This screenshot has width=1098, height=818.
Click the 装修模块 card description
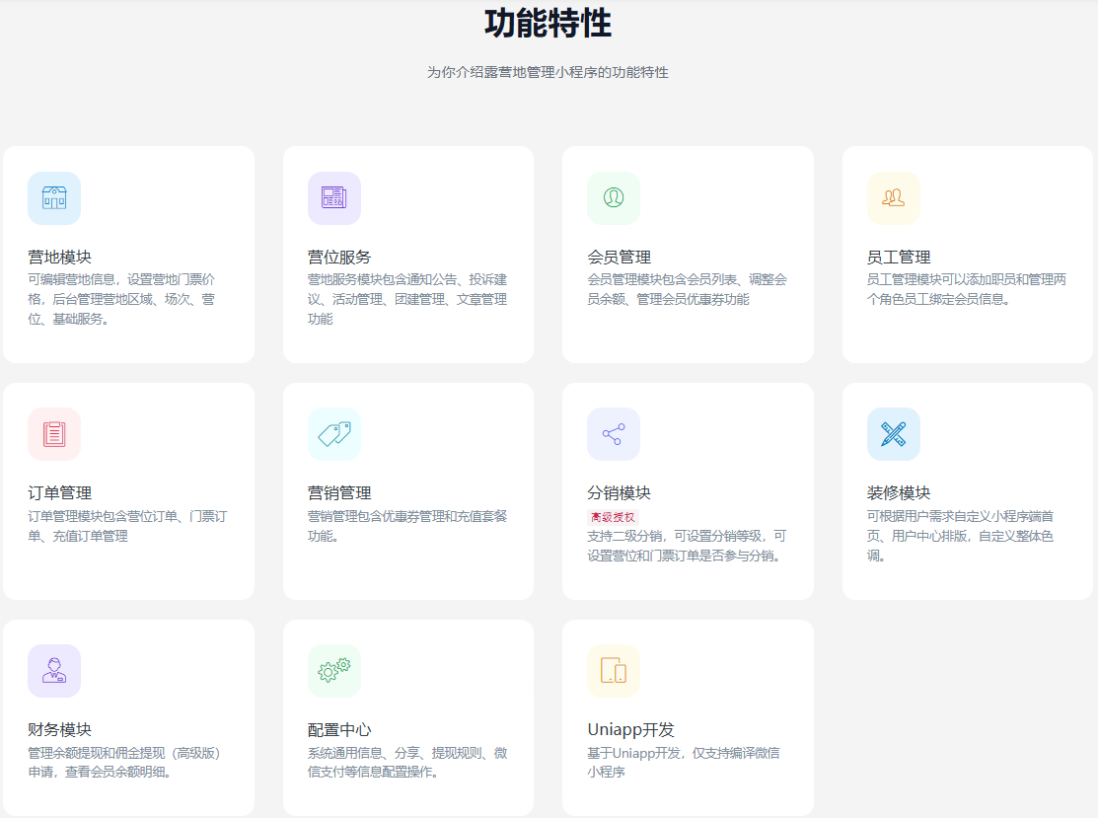click(960, 536)
